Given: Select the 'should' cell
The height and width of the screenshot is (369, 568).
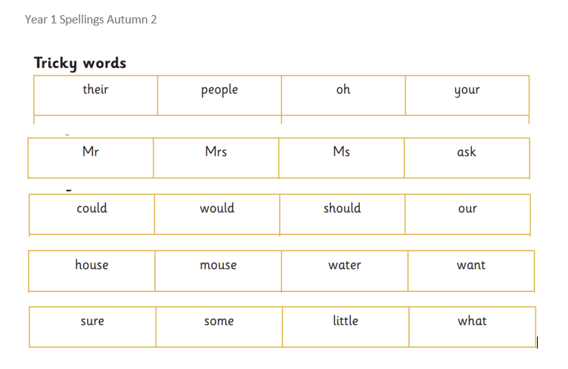Looking at the screenshot, I should tap(342, 209).
